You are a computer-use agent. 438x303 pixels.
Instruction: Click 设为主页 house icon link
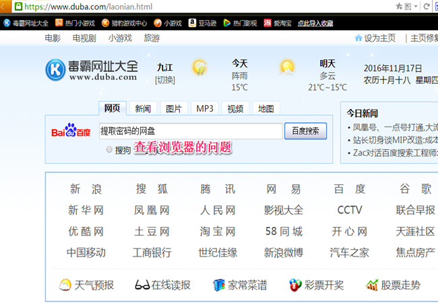point(375,38)
